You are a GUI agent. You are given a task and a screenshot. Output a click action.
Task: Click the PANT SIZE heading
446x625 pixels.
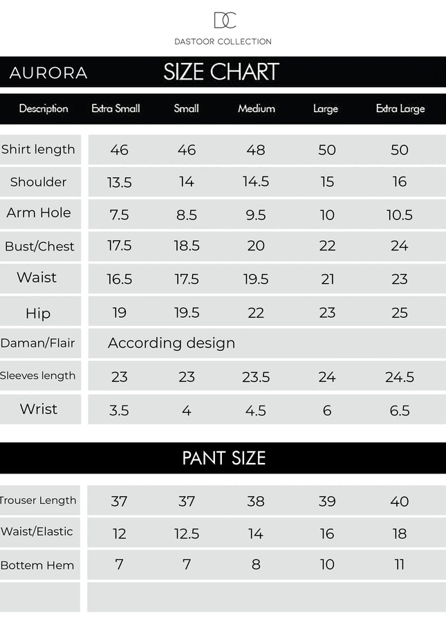point(223,458)
